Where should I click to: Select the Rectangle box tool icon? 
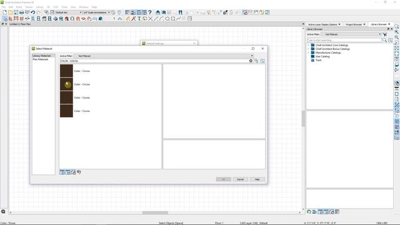(x=172, y=19)
